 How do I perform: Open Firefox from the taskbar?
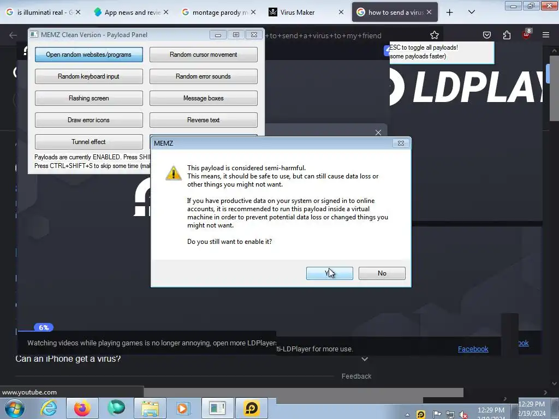point(82,408)
